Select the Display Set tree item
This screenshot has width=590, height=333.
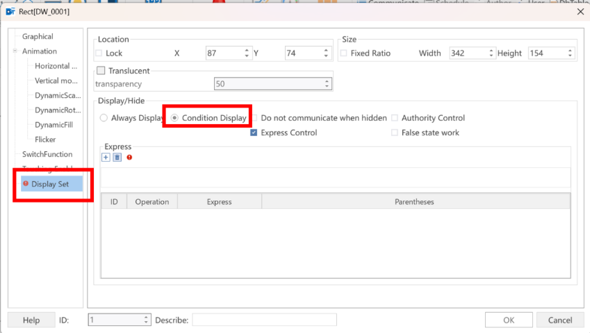[x=51, y=184]
